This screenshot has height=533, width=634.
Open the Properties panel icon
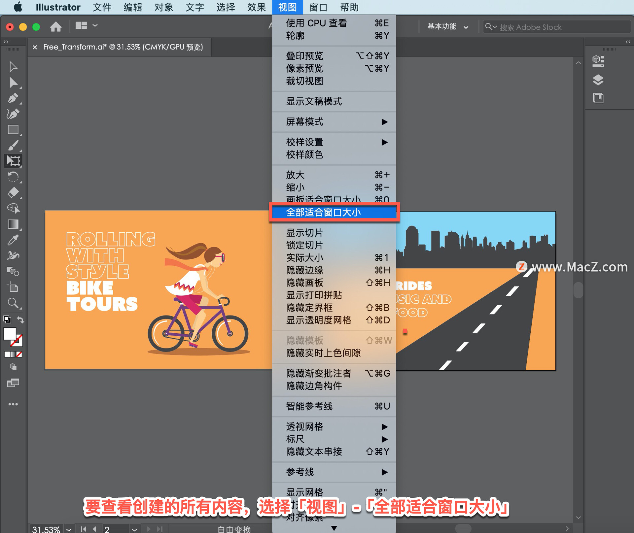pyautogui.click(x=598, y=61)
